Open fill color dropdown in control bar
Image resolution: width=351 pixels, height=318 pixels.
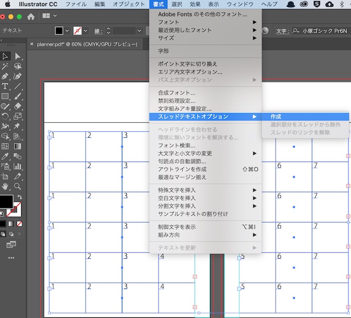[x=67, y=30]
